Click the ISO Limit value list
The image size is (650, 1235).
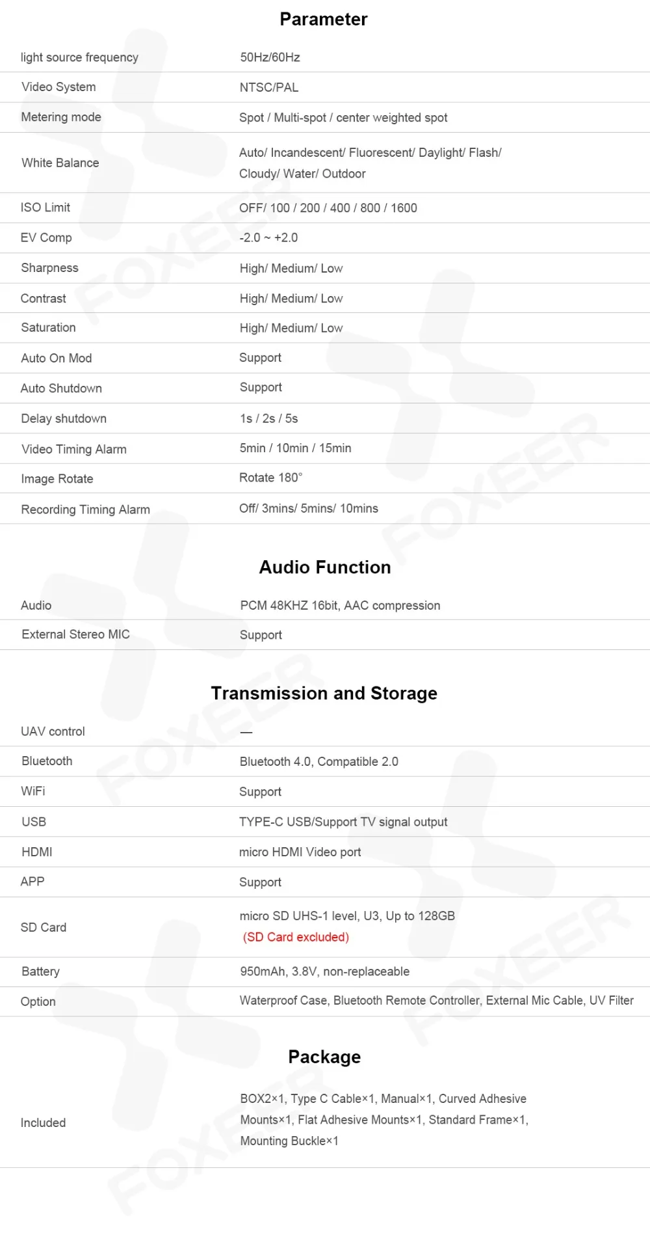pos(328,208)
